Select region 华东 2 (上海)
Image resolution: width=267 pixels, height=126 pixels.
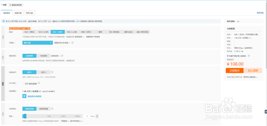72,32
